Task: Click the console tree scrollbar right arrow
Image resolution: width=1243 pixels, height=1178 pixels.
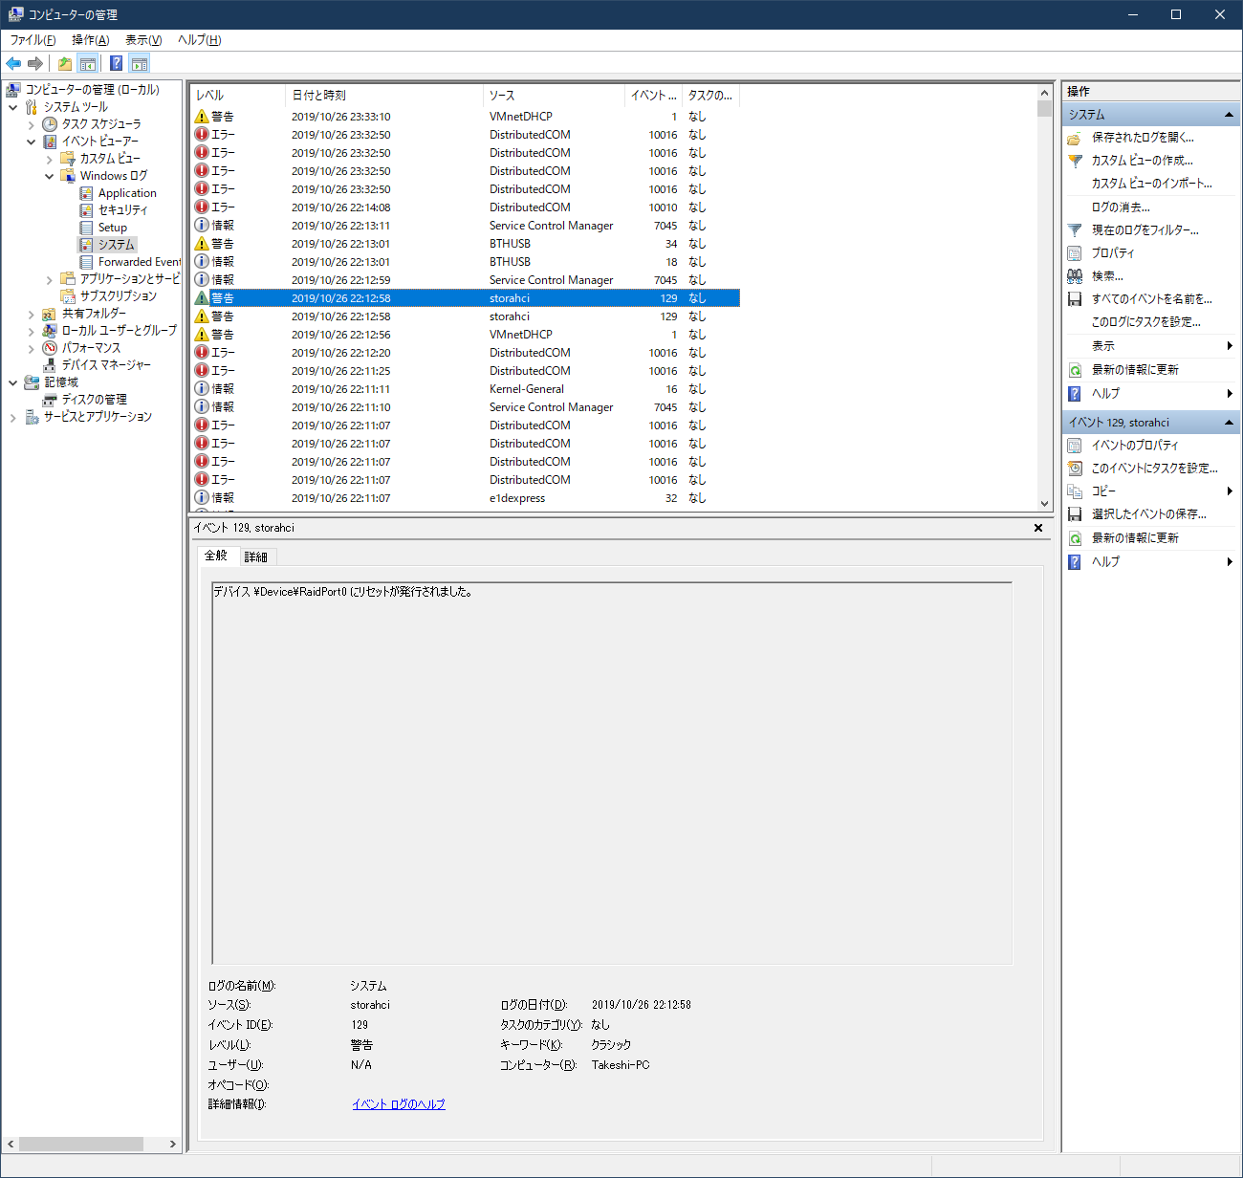Action: pos(173,1144)
